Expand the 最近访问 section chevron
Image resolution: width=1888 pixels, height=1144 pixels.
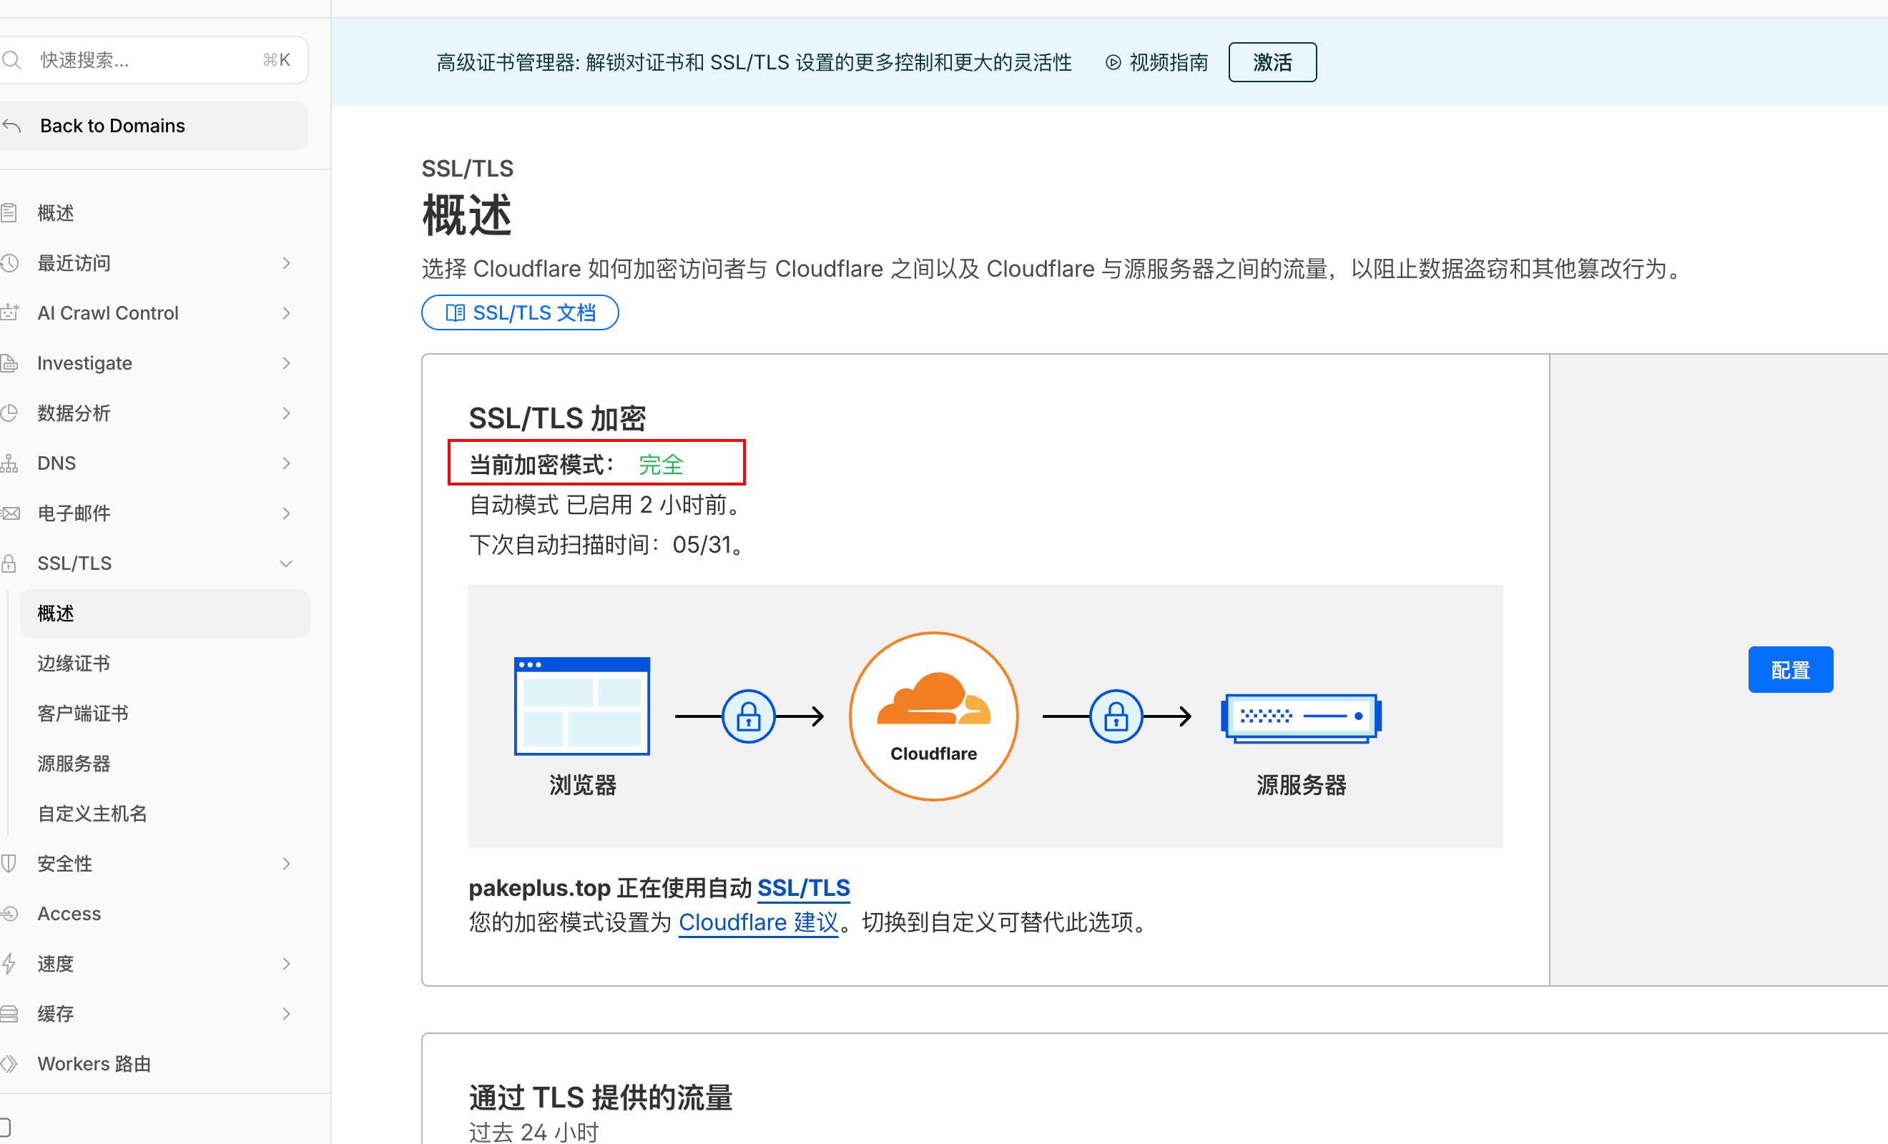(287, 264)
